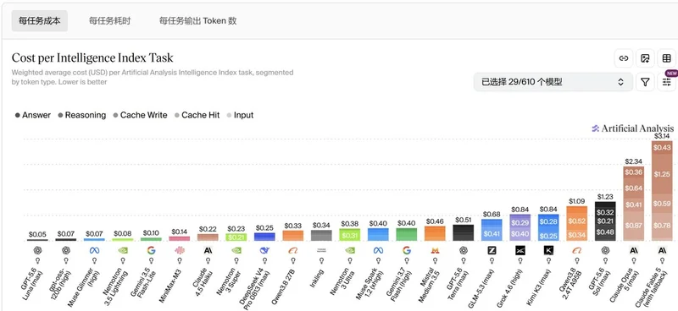Toggle the Cache Hit legend series
The image size is (678, 311).
coord(197,115)
